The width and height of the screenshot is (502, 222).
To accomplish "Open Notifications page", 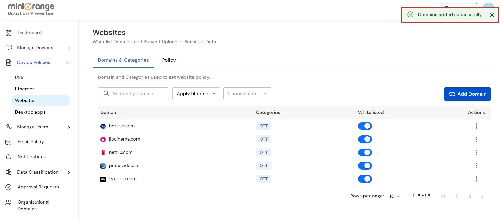I will pyautogui.click(x=31, y=157).
